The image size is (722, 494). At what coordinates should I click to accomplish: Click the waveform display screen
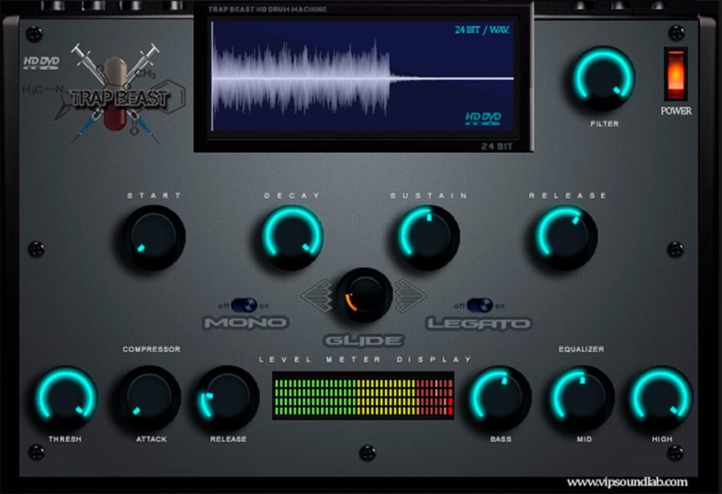coord(363,76)
